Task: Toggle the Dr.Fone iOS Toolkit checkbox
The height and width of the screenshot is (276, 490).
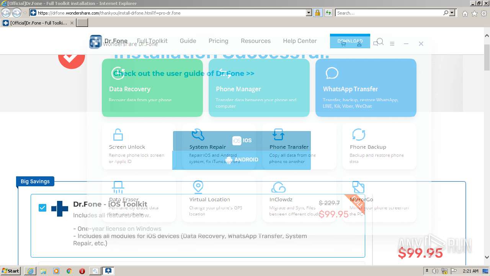Action: pyautogui.click(x=42, y=208)
